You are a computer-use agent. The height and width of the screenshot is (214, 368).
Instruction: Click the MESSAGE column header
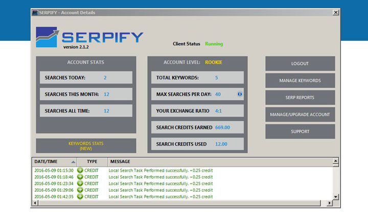[x=220, y=162]
